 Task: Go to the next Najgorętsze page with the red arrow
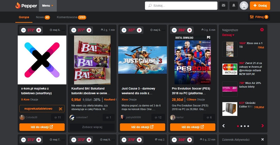pos(262,126)
